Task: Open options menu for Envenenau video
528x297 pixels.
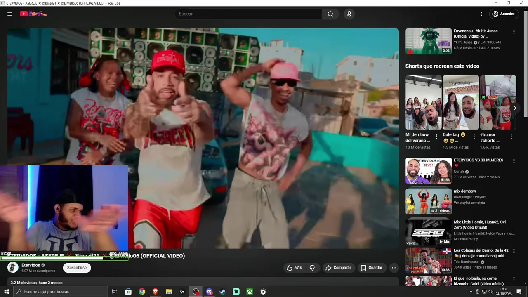Action: point(514,32)
